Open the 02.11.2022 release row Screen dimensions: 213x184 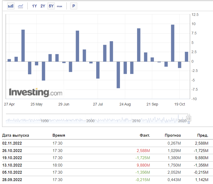tap(108, 143)
